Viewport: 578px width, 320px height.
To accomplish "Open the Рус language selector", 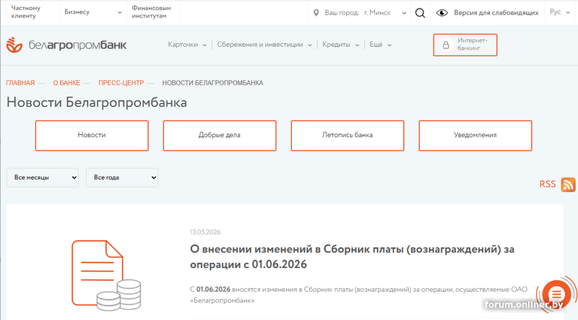I will tap(559, 12).
